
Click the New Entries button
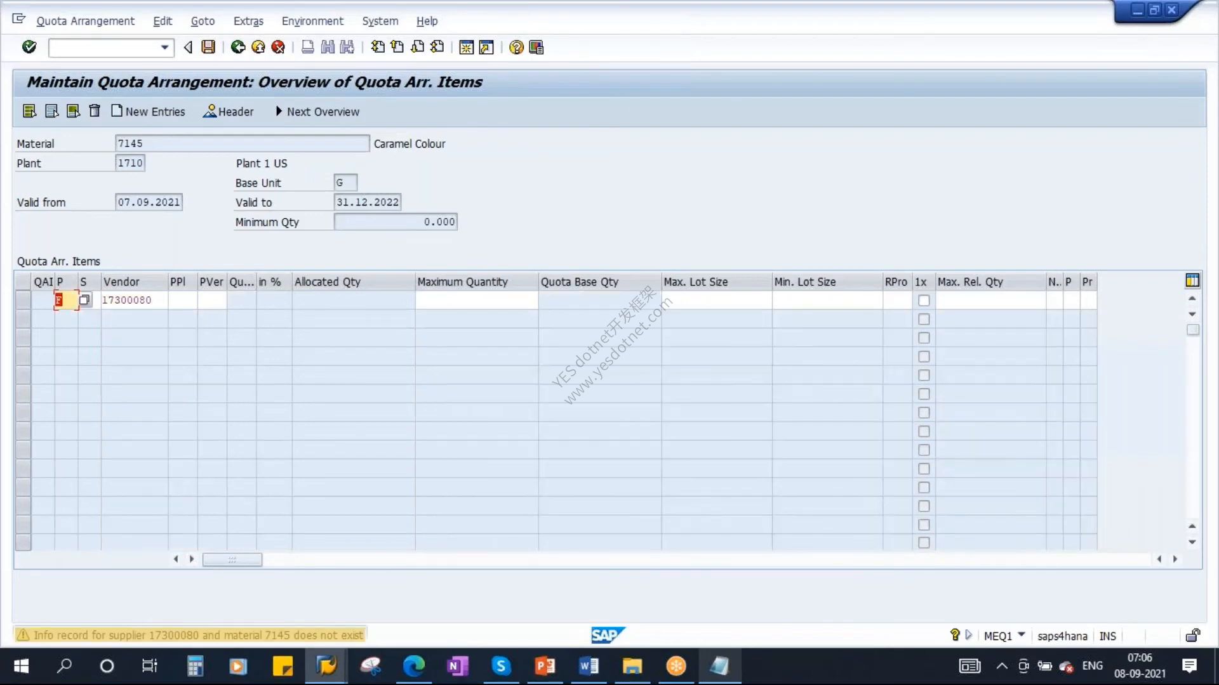click(149, 112)
